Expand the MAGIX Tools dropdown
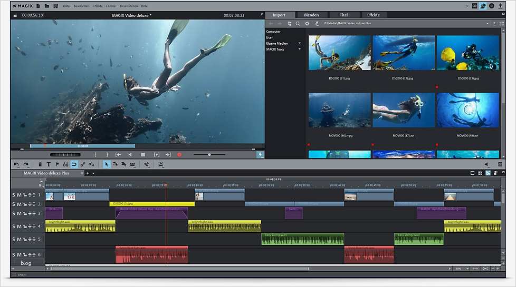516x287 pixels. (300, 49)
